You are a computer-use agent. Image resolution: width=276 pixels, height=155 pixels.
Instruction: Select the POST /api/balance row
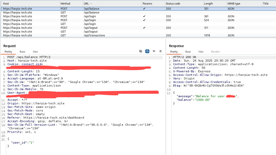pos(138,9)
